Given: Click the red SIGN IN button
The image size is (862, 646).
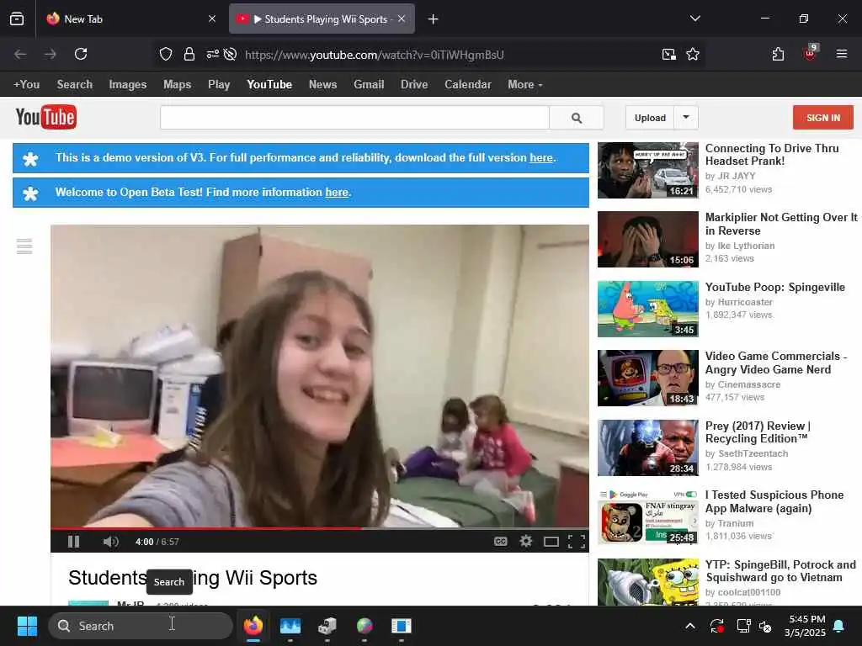Looking at the screenshot, I should 823,118.
